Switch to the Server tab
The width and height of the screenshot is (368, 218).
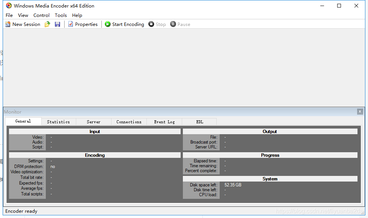point(94,122)
